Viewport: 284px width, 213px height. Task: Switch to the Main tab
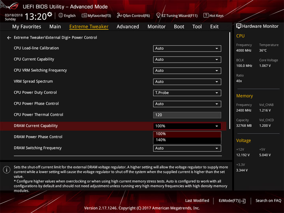(x=55, y=27)
